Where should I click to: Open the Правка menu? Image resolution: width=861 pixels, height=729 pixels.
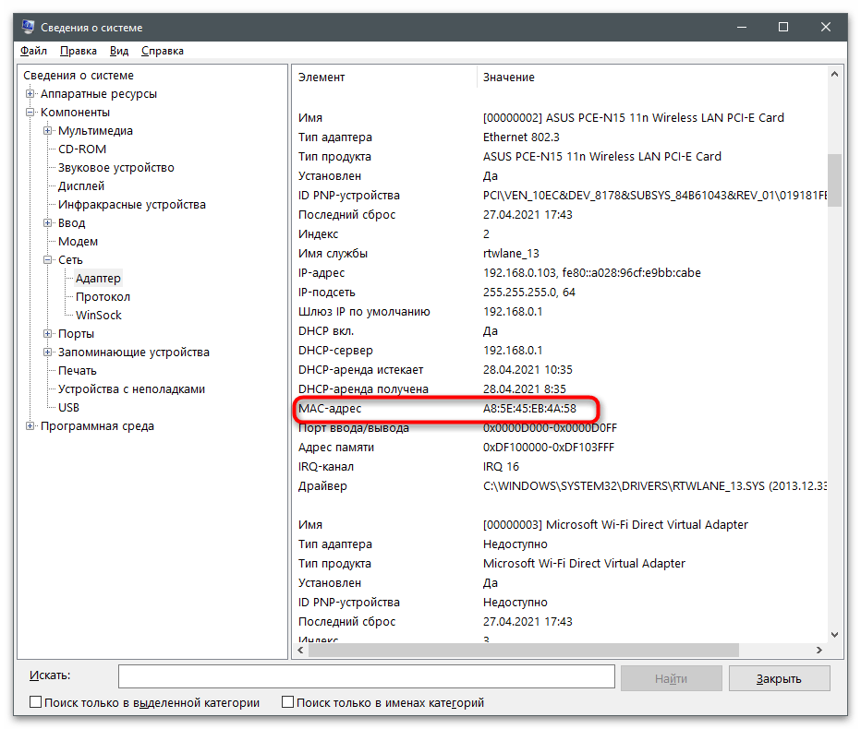pyautogui.click(x=79, y=51)
